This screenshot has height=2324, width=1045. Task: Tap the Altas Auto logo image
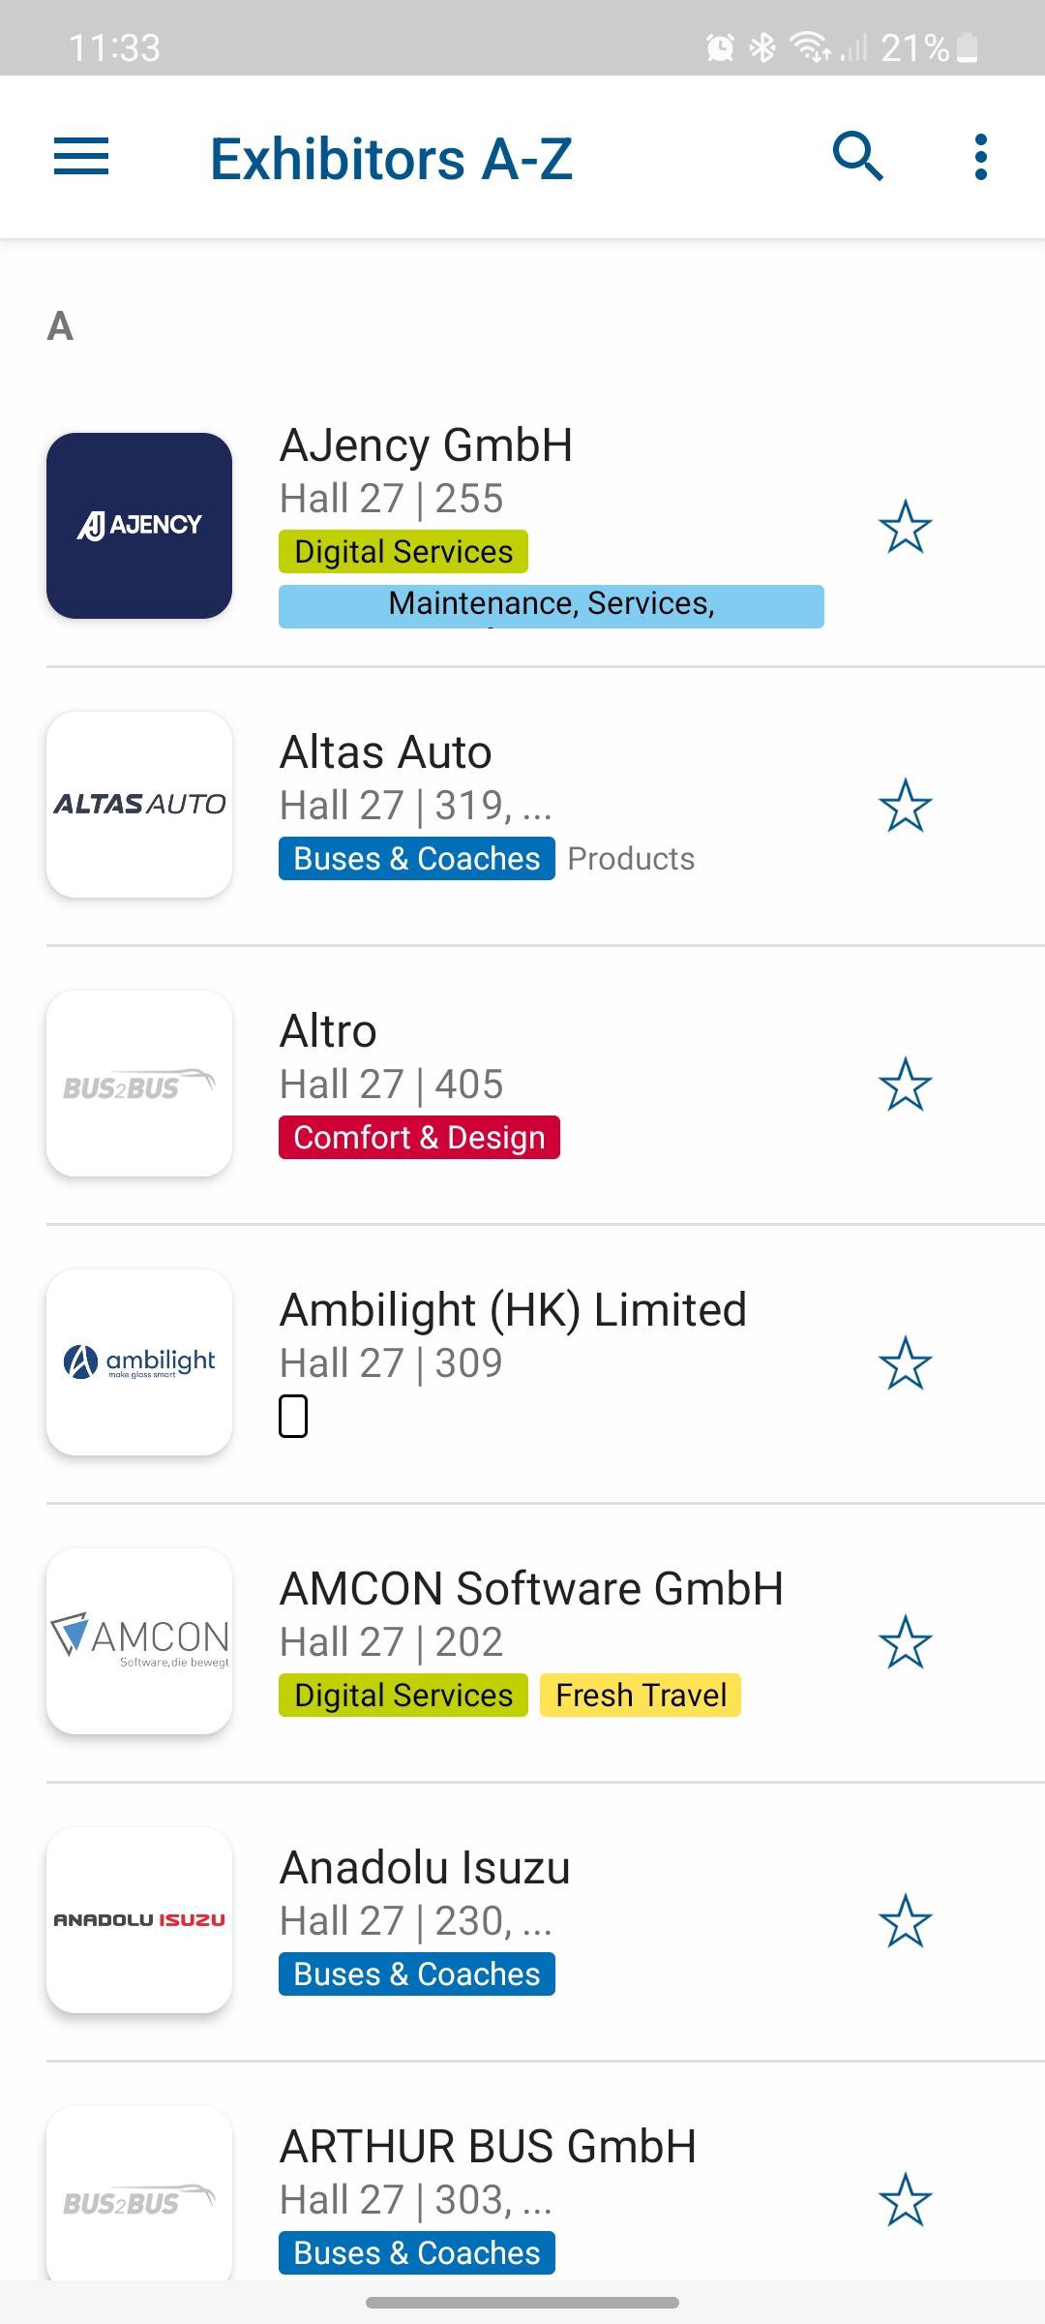point(139,805)
